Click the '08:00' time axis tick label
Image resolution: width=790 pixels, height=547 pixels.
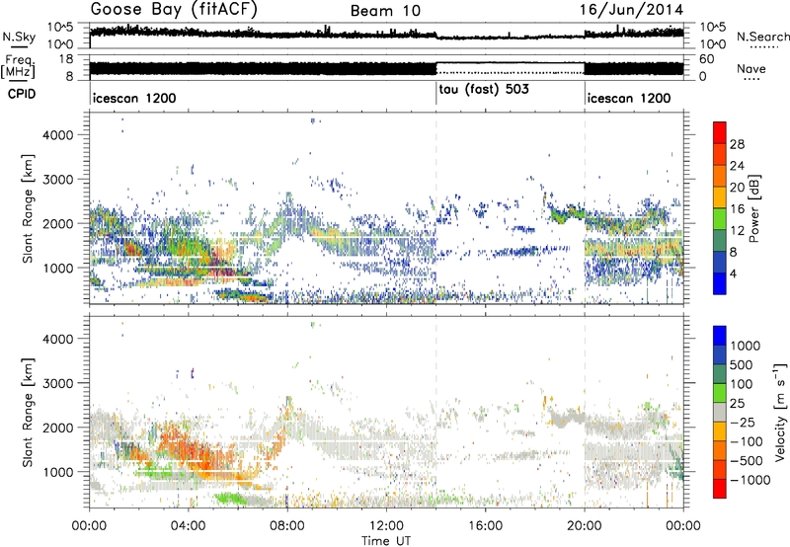pos(287,526)
